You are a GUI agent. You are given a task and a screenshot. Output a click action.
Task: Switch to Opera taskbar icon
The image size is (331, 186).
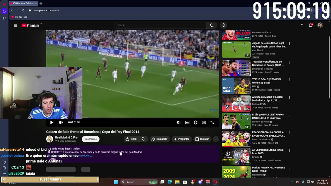(x=215, y=182)
